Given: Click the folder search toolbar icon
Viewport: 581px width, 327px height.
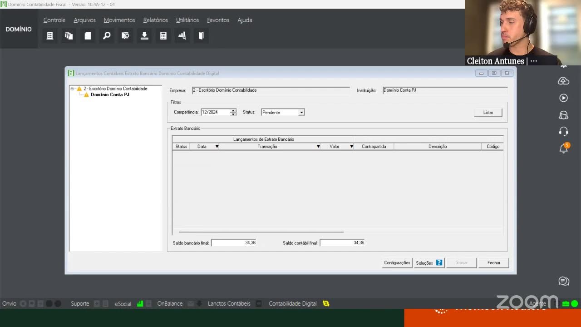Looking at the screenshot, I should point(125,35).
